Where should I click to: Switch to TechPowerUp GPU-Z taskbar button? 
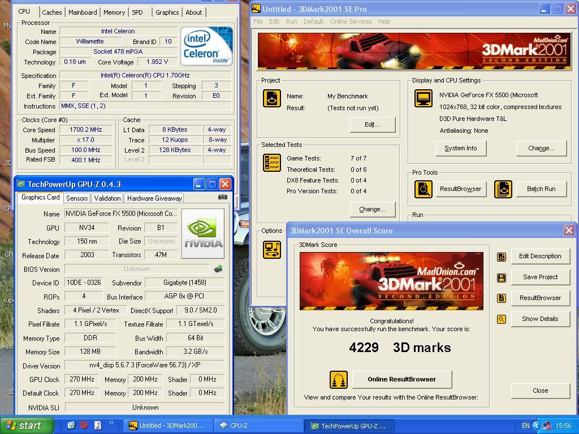click(x=349, y=426)
